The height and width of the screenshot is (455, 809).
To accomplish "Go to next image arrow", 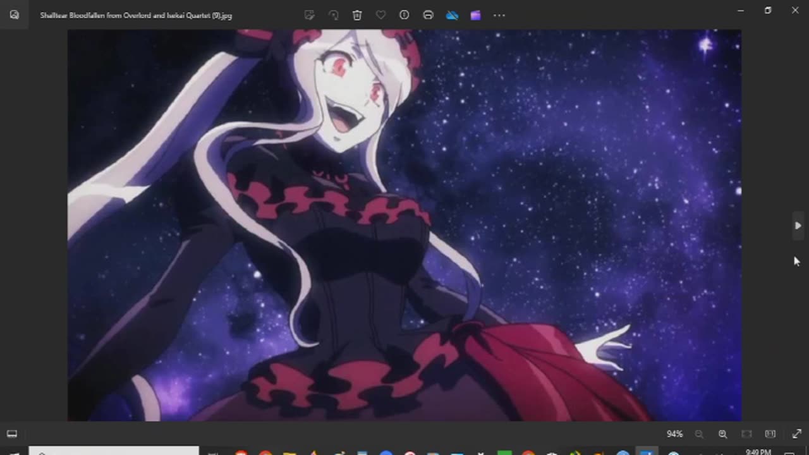I will [798, 226].
